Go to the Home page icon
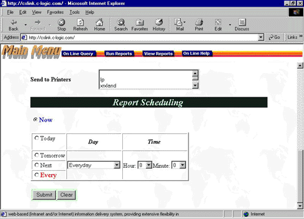304x219 pixels. 99,22
